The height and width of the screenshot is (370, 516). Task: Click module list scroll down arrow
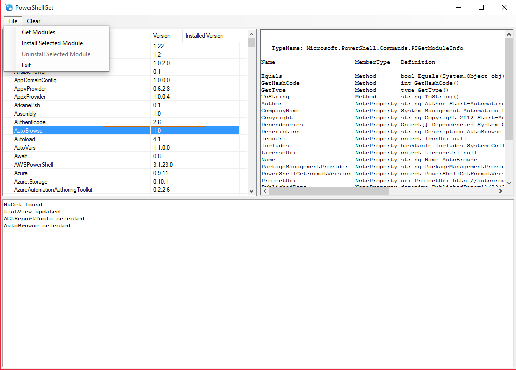[252, 191]
